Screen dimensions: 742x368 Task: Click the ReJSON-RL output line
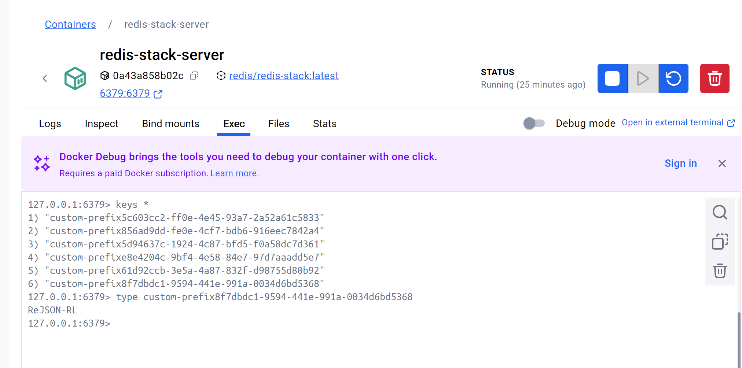coord(52,310)
